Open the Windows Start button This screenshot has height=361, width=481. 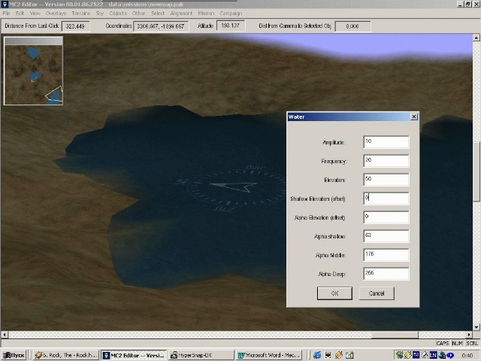coord(14,355)
